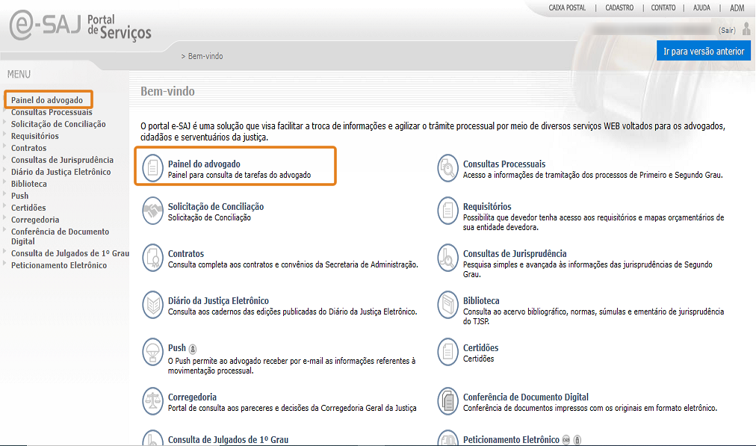The width and height of the screenshot is (756, 446).
Task: Open Conferência de Documento Digital main heading link
Action: [525, 397]
